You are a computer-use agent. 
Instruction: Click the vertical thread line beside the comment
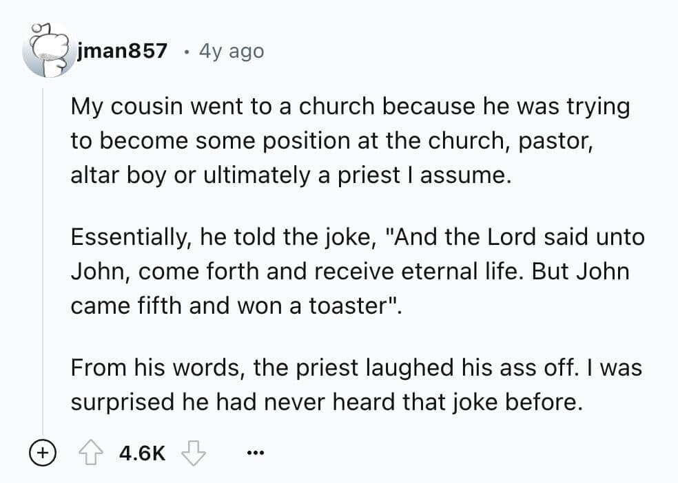(x=42, y=261)
